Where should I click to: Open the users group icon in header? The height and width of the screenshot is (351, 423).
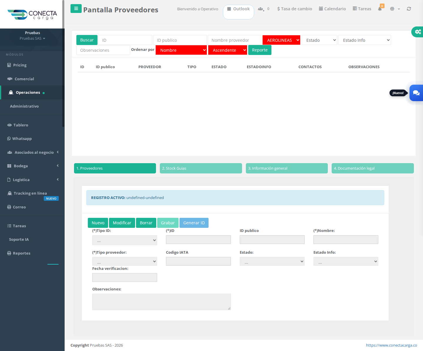[x=261, y=9]
